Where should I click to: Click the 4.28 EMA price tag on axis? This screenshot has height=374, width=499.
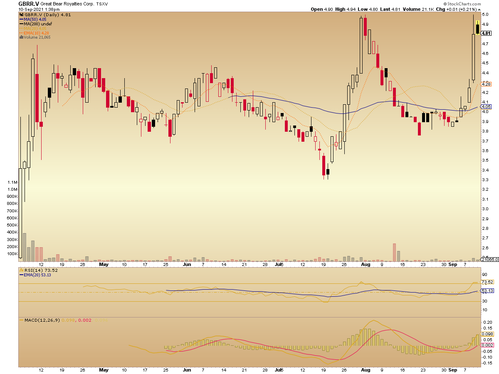pos(486,84)
